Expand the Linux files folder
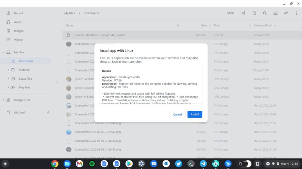This screenshot has height=169, width=302. click(x=8, y=78)
